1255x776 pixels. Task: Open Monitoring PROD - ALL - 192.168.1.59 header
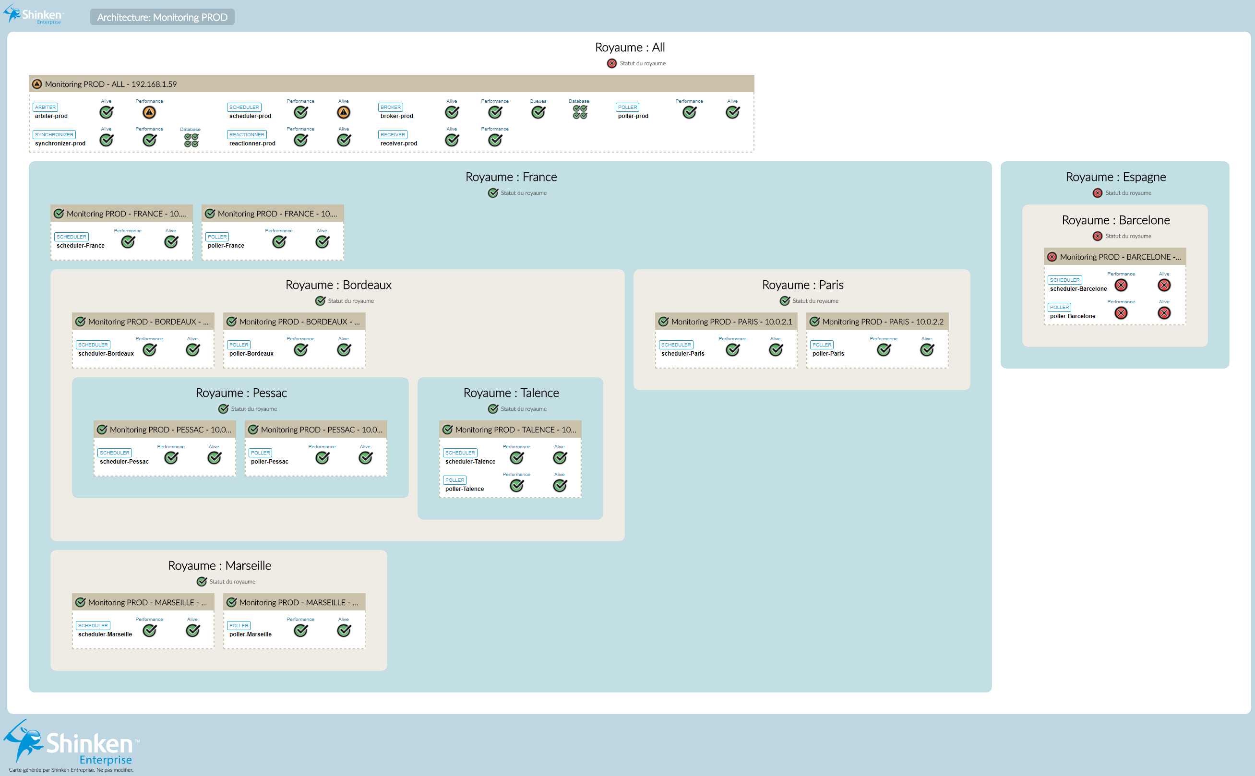[111, 84]
